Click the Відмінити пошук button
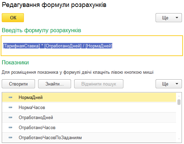The height and width of the screenshot is (144, 184). click(99, 84)
